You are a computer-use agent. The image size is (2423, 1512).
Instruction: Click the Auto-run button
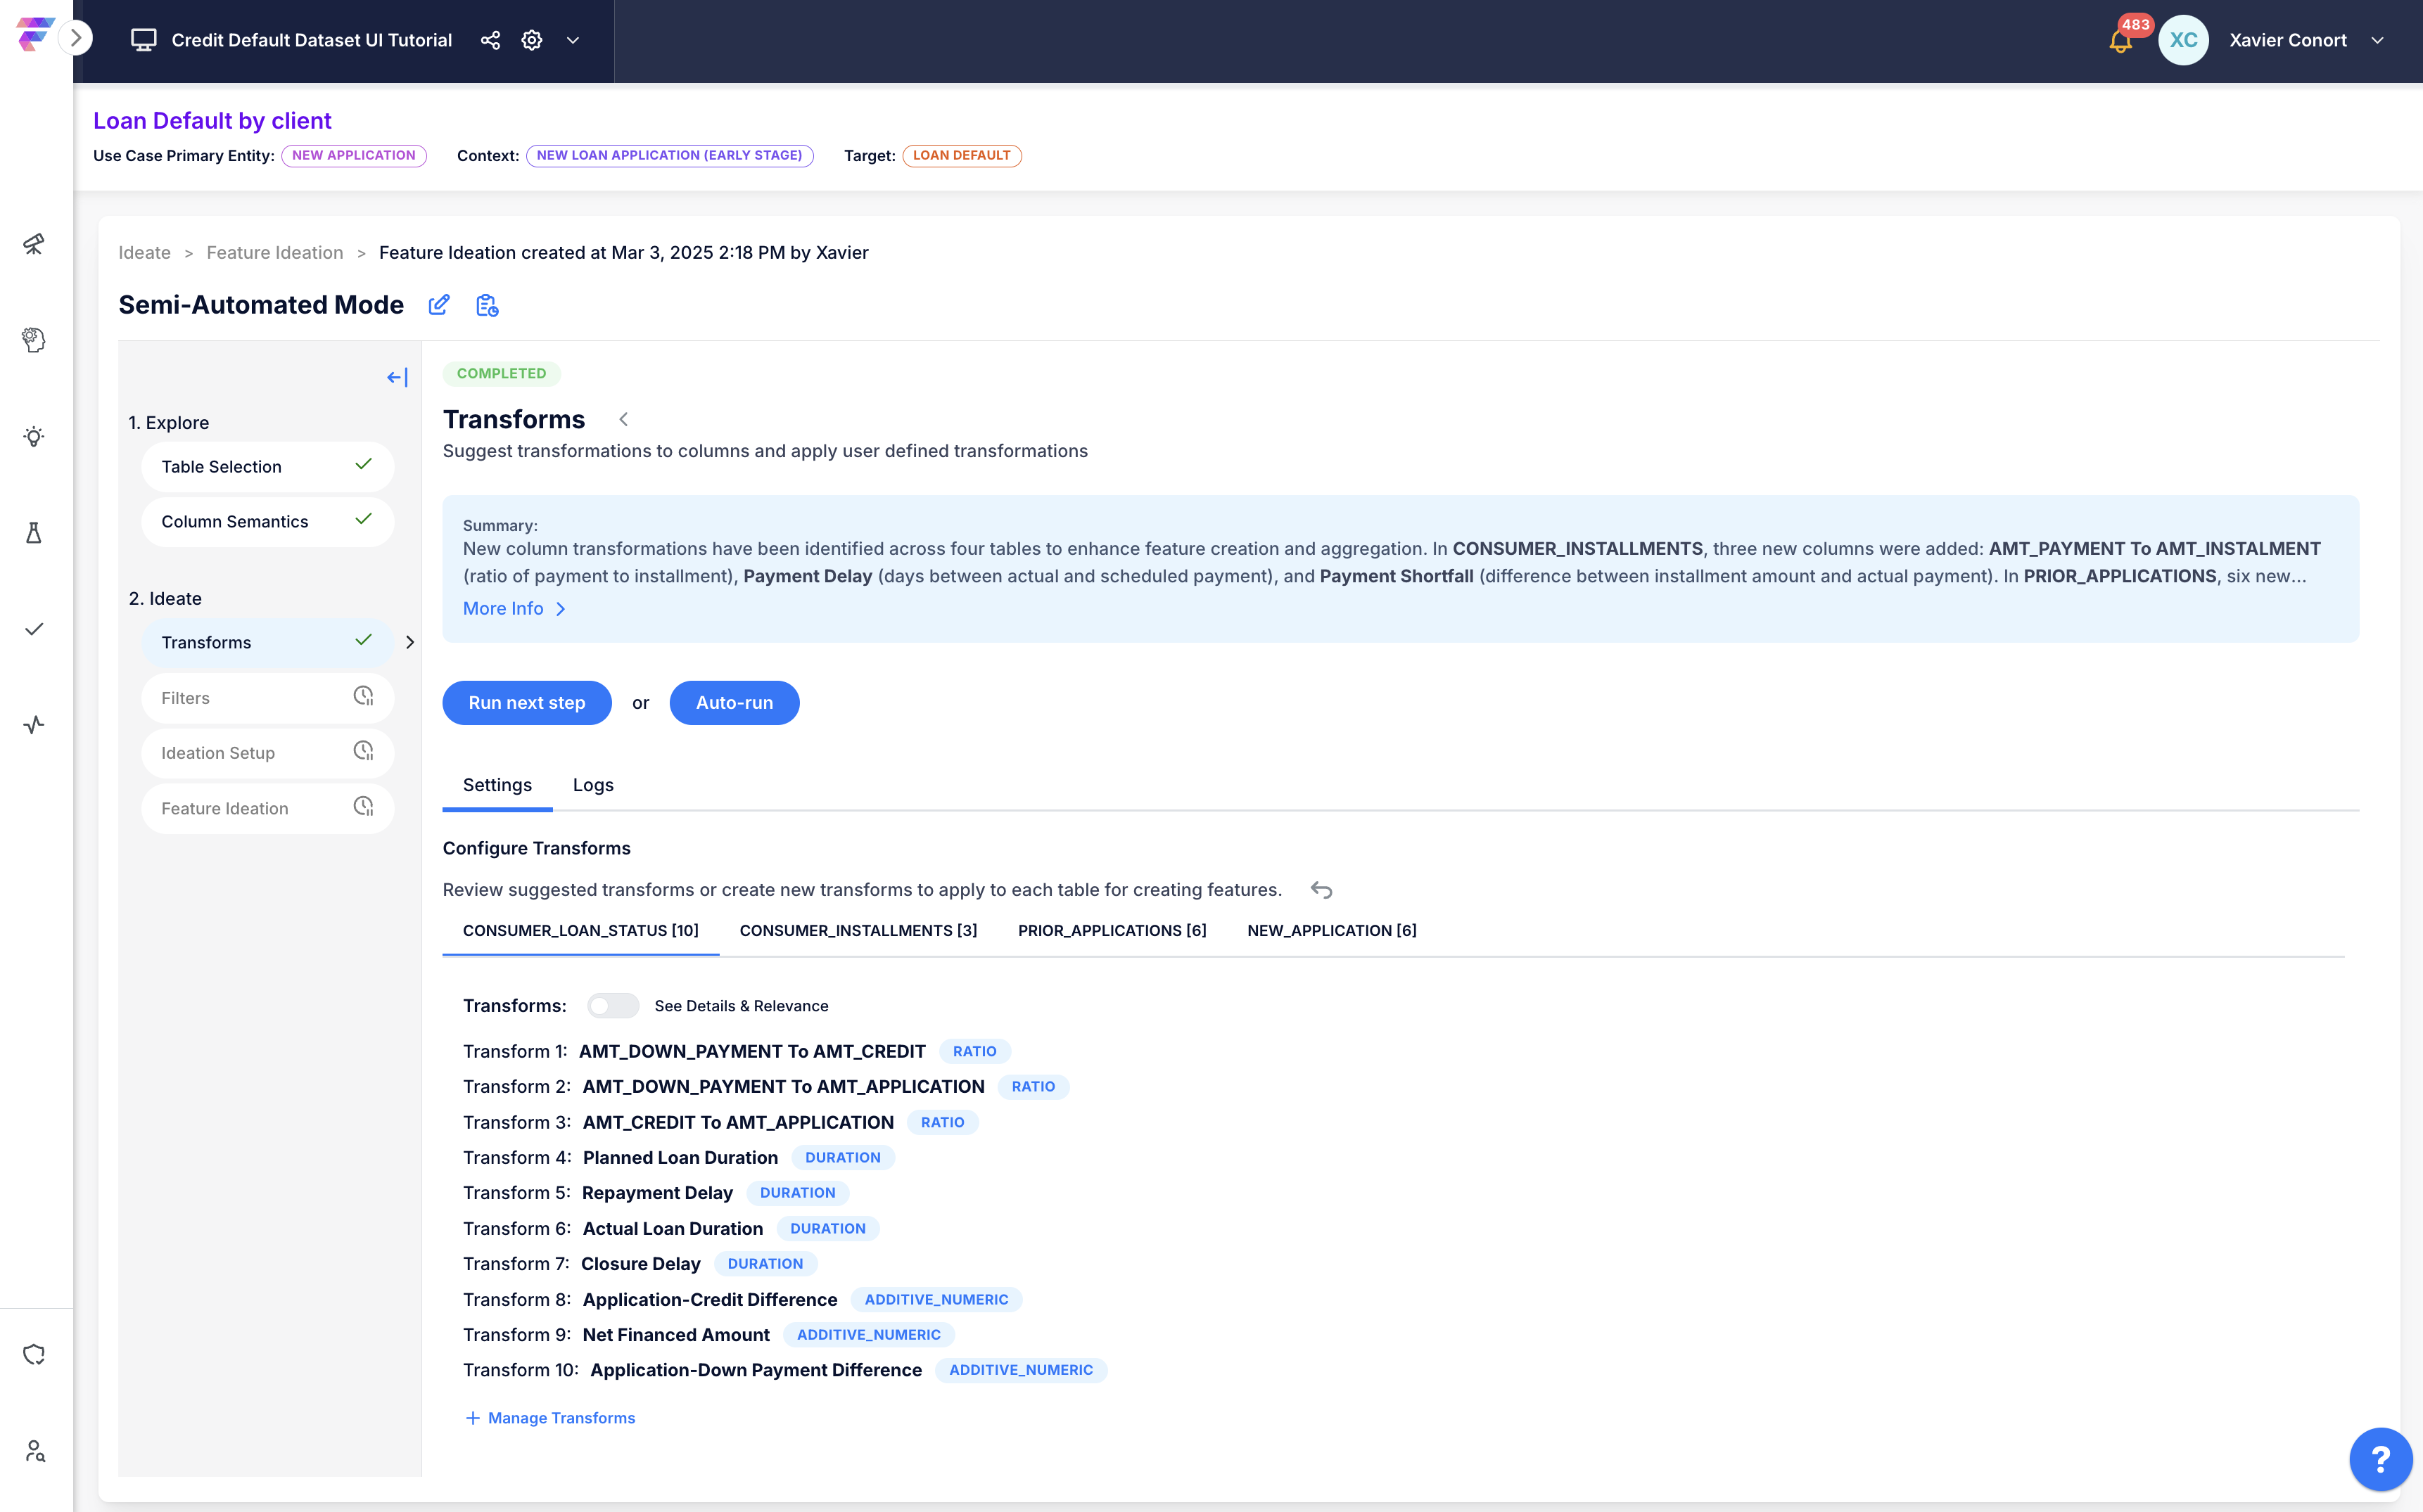tap(733, 703)
